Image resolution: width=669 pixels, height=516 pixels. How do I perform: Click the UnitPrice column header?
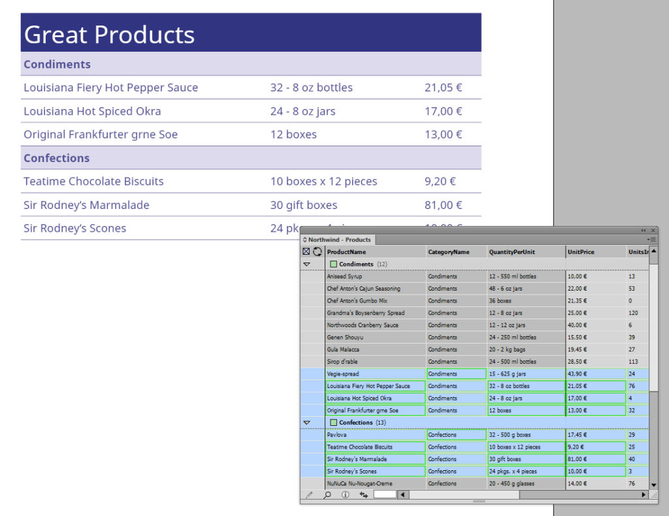[x=596, y=251]
